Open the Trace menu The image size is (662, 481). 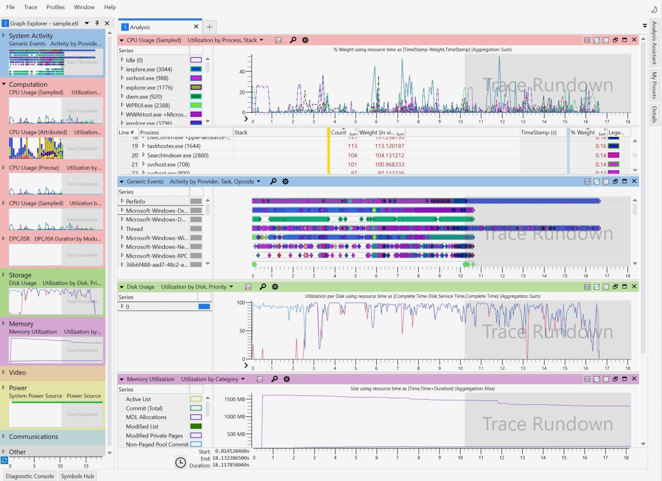[30, 7]
